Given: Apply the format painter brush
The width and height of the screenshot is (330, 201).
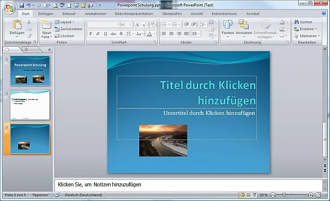Looking at the screenshot, I should 29,36.
